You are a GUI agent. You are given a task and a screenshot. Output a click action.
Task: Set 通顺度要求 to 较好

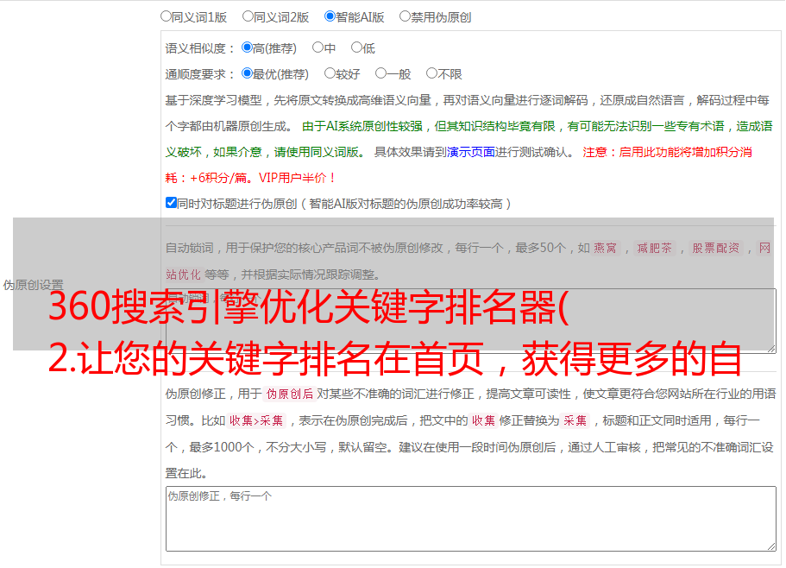[x=330, y=73]
